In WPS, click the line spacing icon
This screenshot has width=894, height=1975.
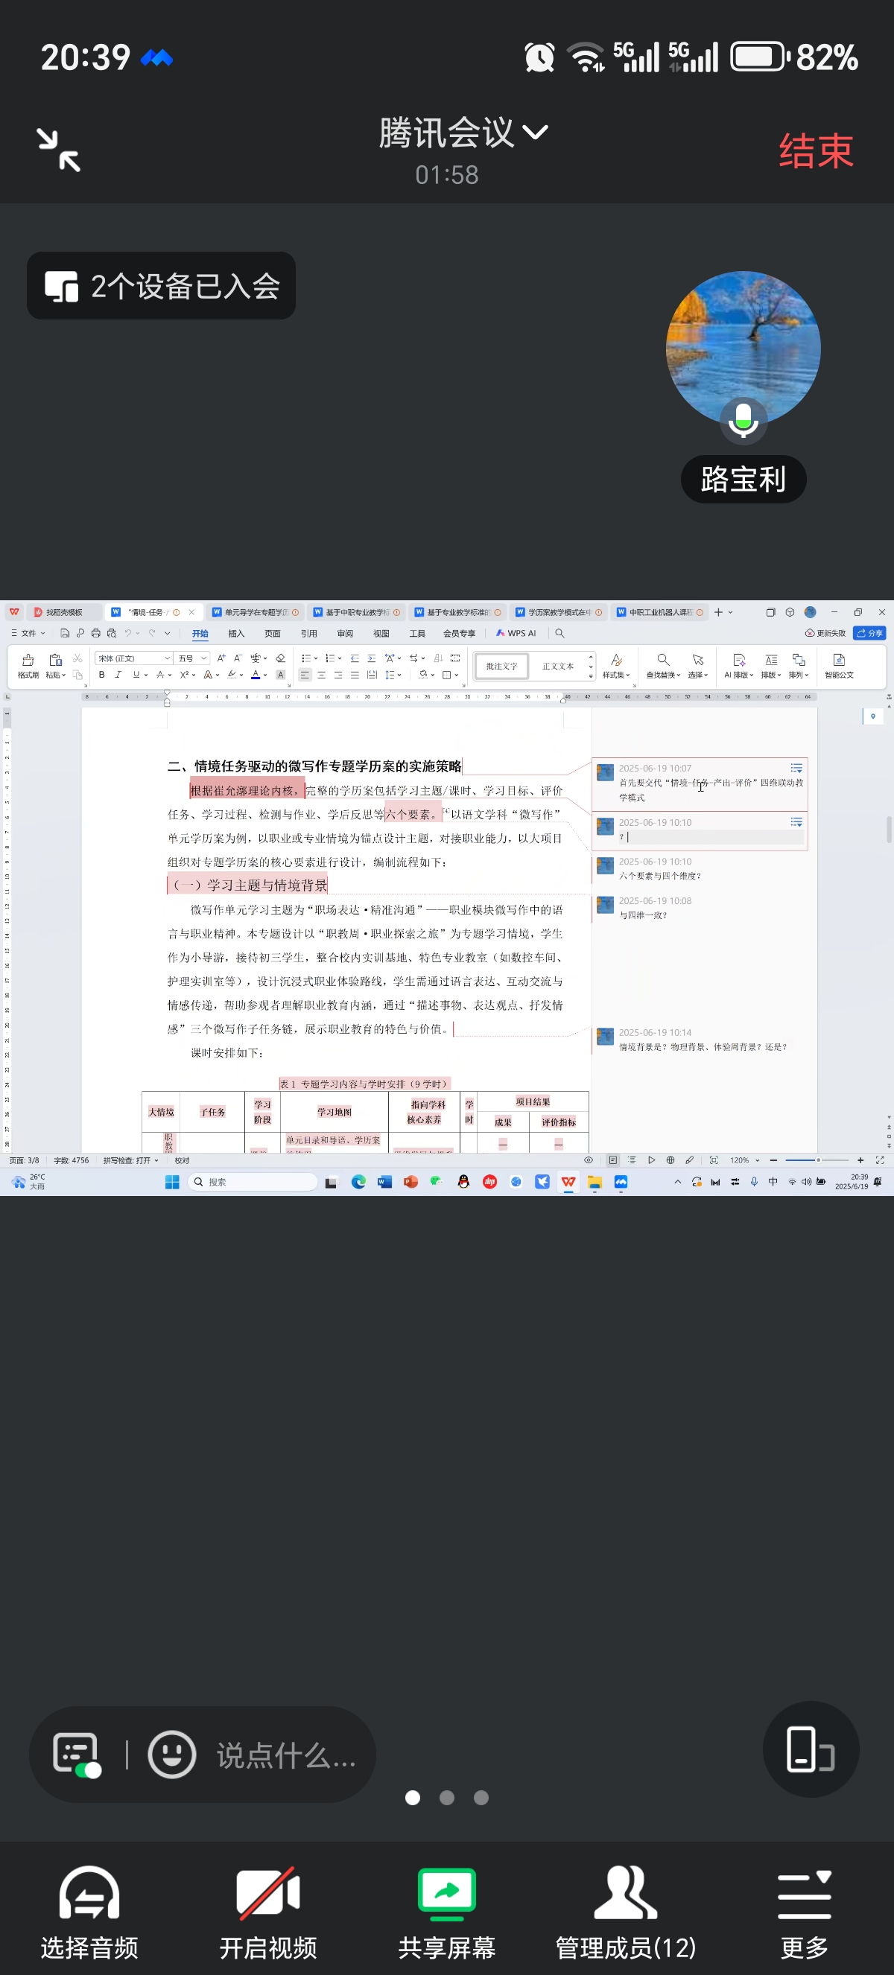tap(390, 675)
